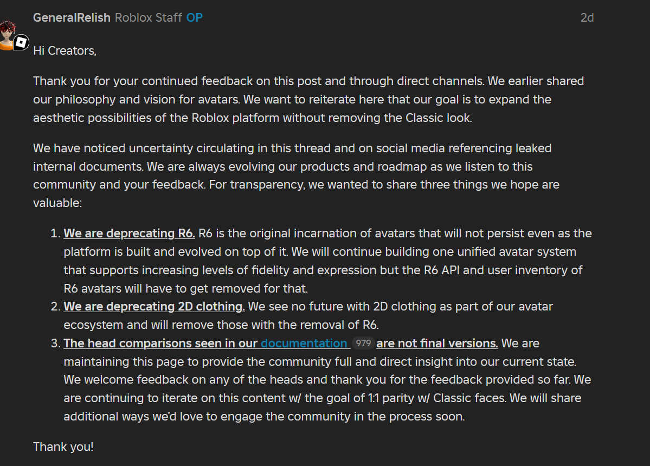Click the GeneralRelish user avatar
This screenshot has width=650, height=466.
(x=7, y=34)
